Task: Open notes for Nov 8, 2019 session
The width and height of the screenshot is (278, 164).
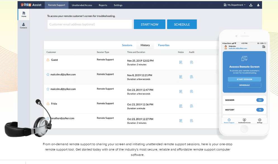Action: pyautogui.click(x=181, y=77)
